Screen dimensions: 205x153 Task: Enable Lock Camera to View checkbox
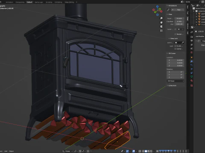click(x=175, y=49)
